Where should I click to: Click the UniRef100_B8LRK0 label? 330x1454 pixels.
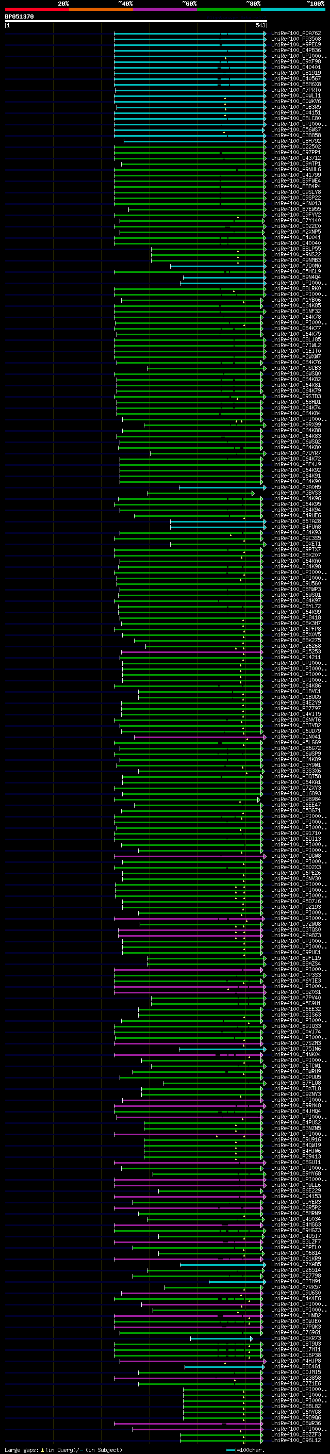point(296,288)
